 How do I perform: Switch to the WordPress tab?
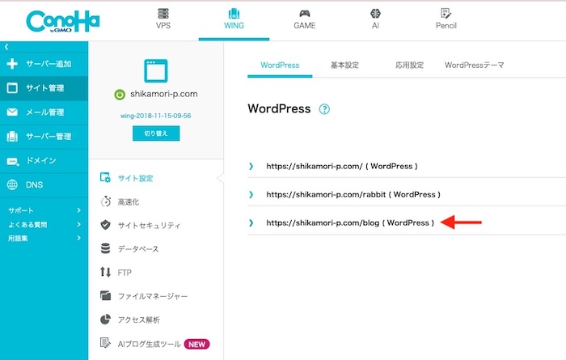(x=280, y=66)
